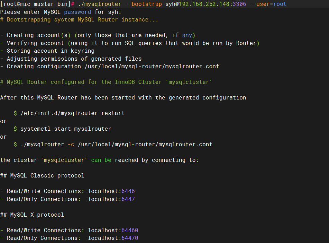
Task: Click the '## MySQL Classic protocol' heading
Action: coord(42,175)
